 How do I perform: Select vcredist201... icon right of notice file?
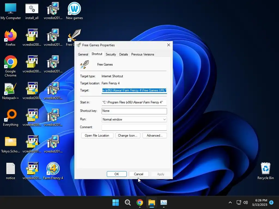pyautogui.click(x=32, y=171)
